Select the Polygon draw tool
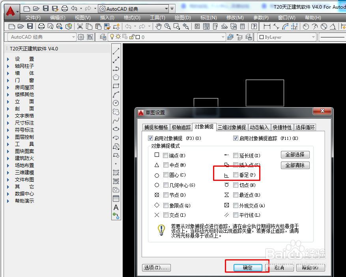Viewport: 346px width, 277px height. point(116,77)
